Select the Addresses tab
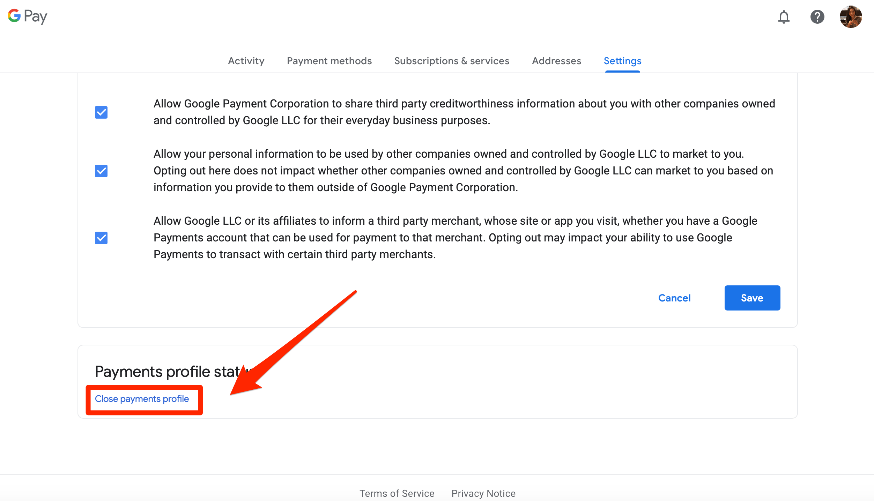Viewport: 874px width, 501px height. coord(556,61)
